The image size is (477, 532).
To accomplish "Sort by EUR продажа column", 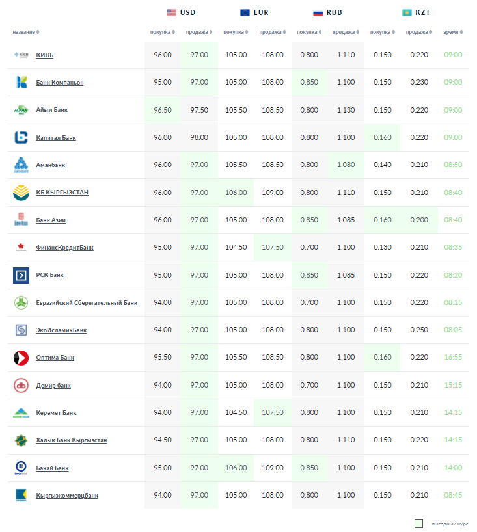I will pos(272,32).
